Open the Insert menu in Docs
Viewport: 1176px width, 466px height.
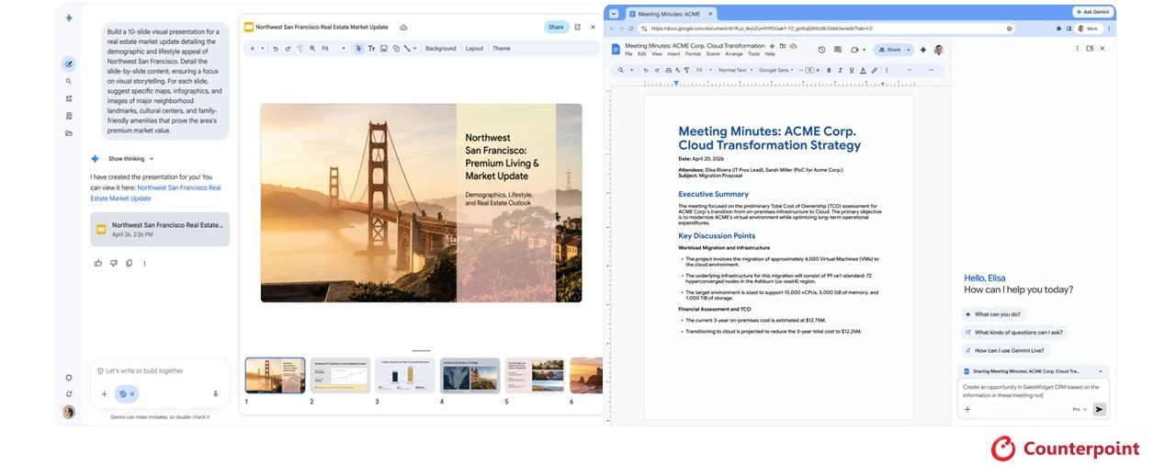[673, 53]
